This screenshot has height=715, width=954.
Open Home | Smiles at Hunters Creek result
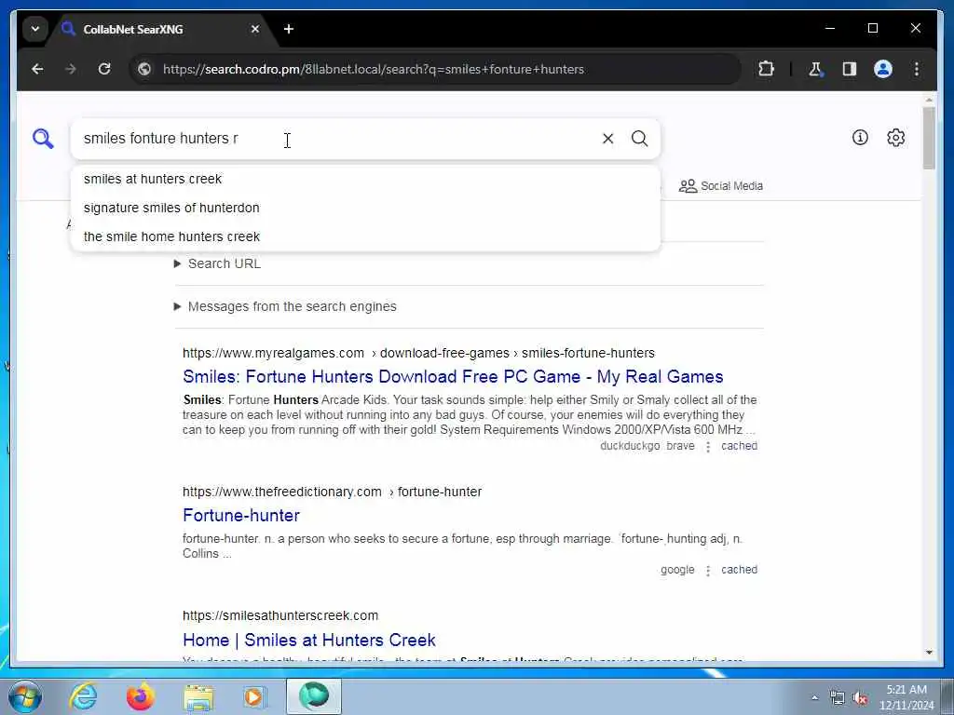pyautogui.click(x=309, y=640)
